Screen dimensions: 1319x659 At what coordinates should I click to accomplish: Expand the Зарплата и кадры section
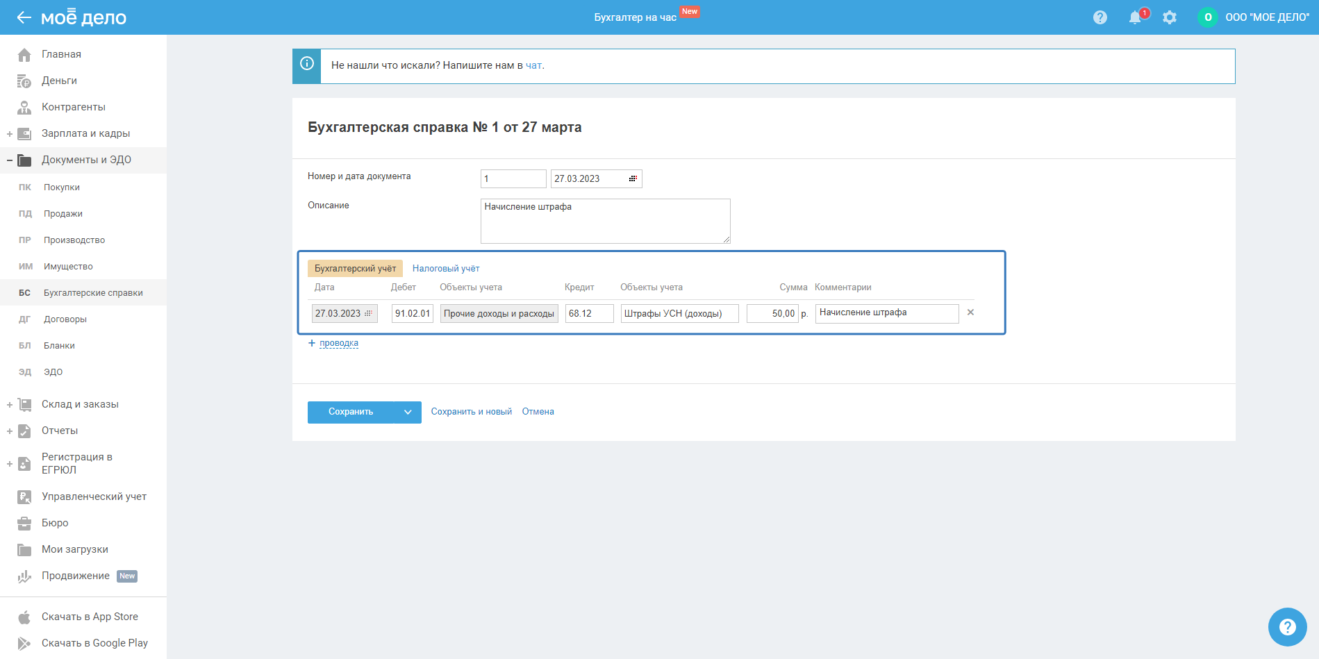click(x=10, y=134)
